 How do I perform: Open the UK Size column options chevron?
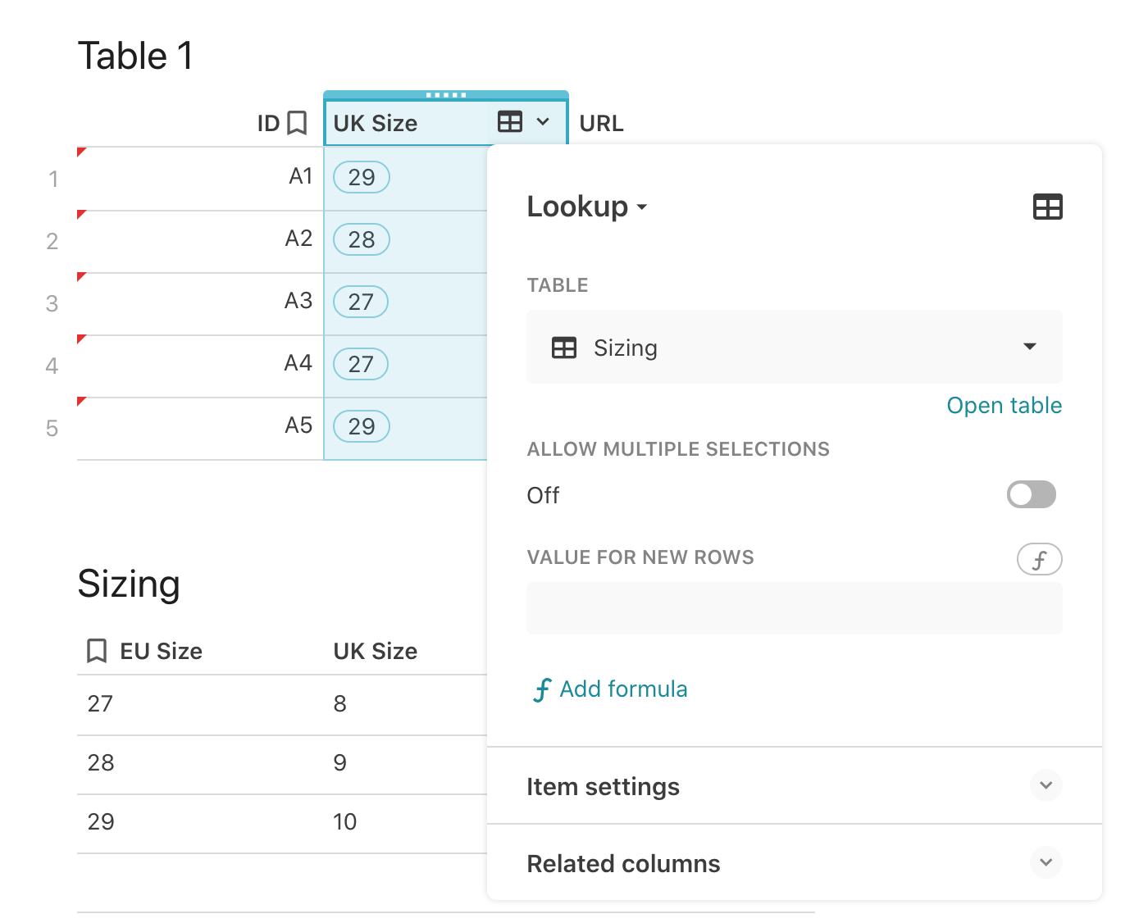tap(543, 122)
